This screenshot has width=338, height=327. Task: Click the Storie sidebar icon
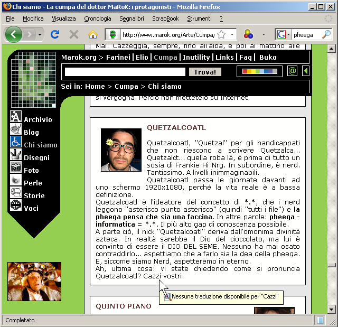[x=16, y=193]
